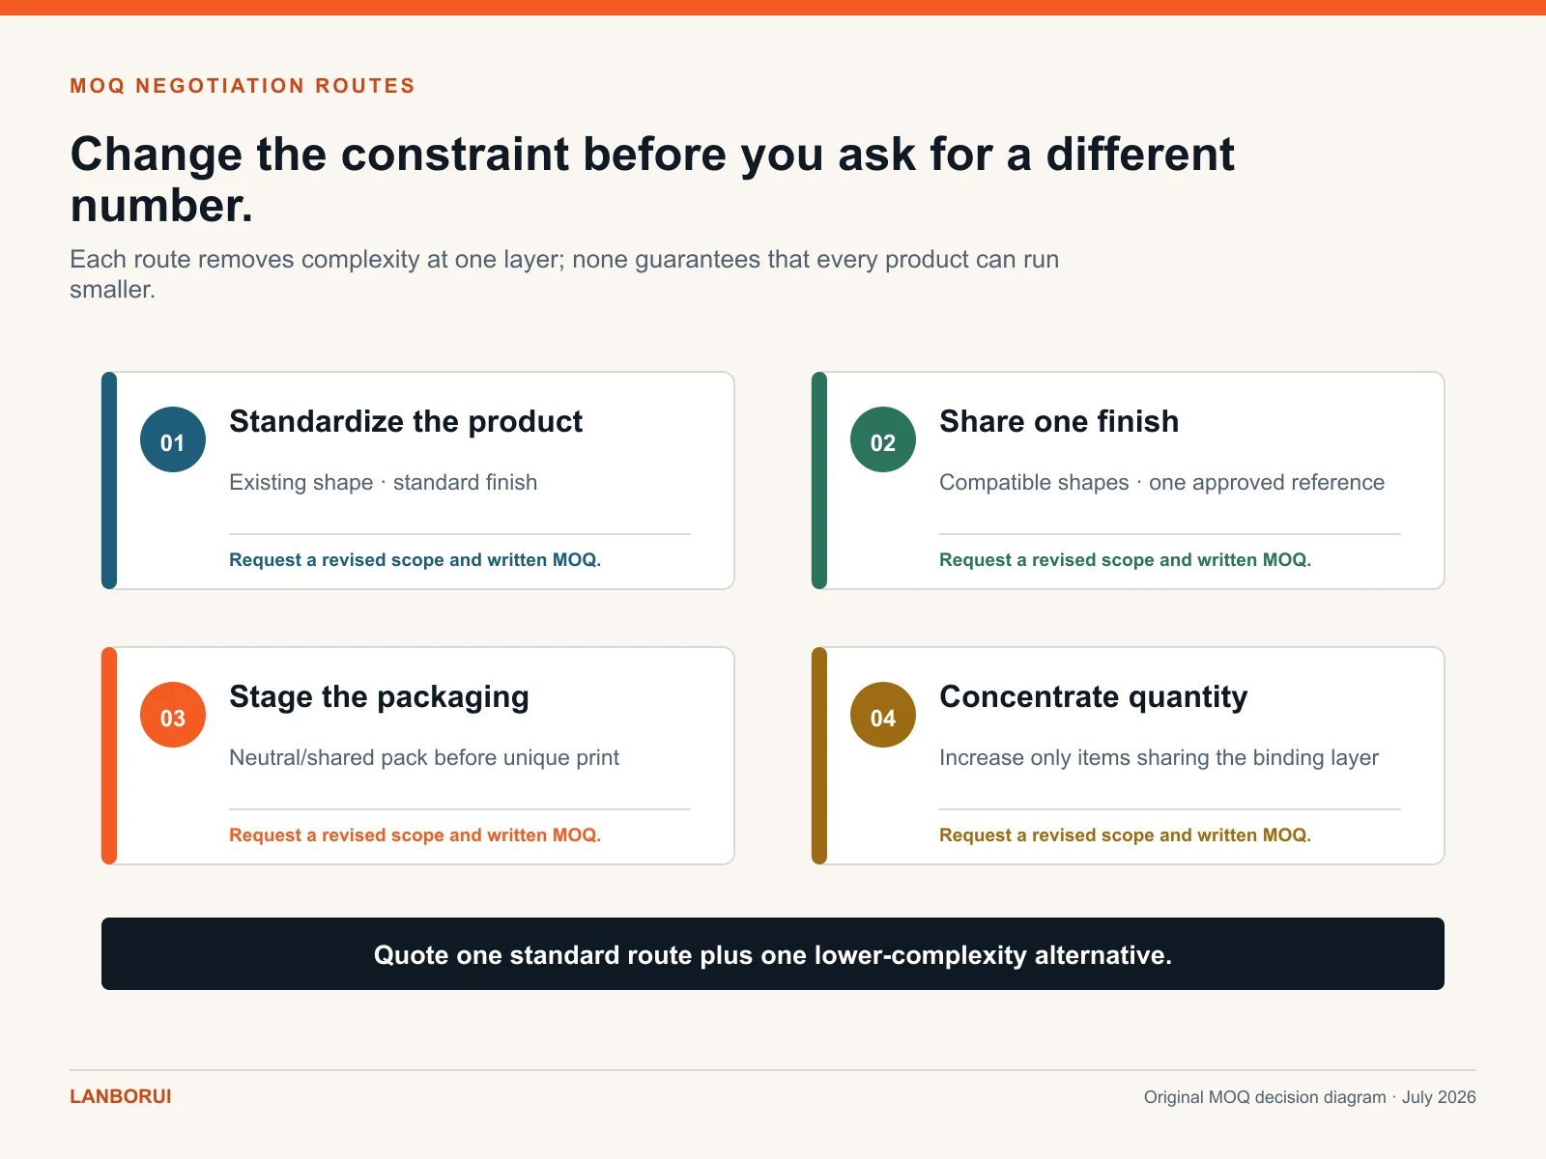This screenshot has height=1159, width=1546.
Task: Click the orange accent bar of card 03
Action: (x=109, y=755)
